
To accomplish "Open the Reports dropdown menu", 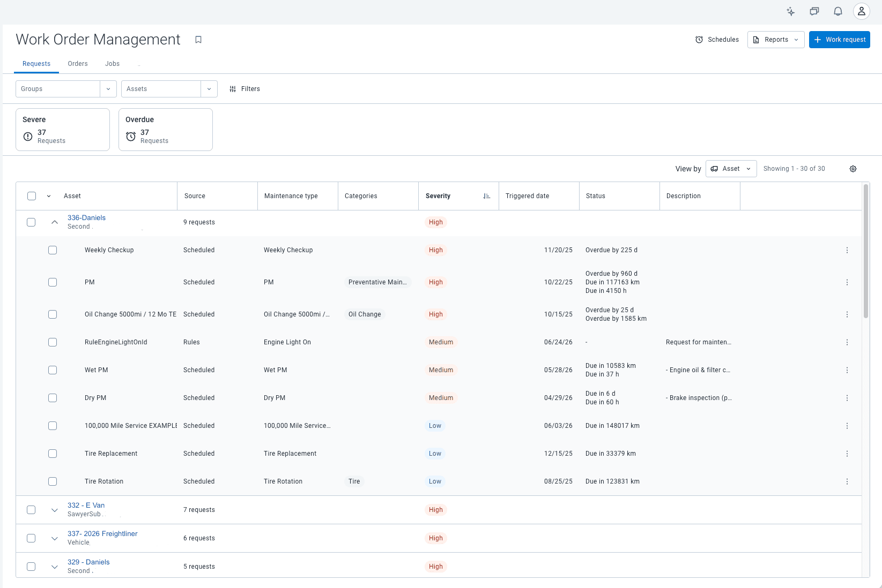I will 776,40.
